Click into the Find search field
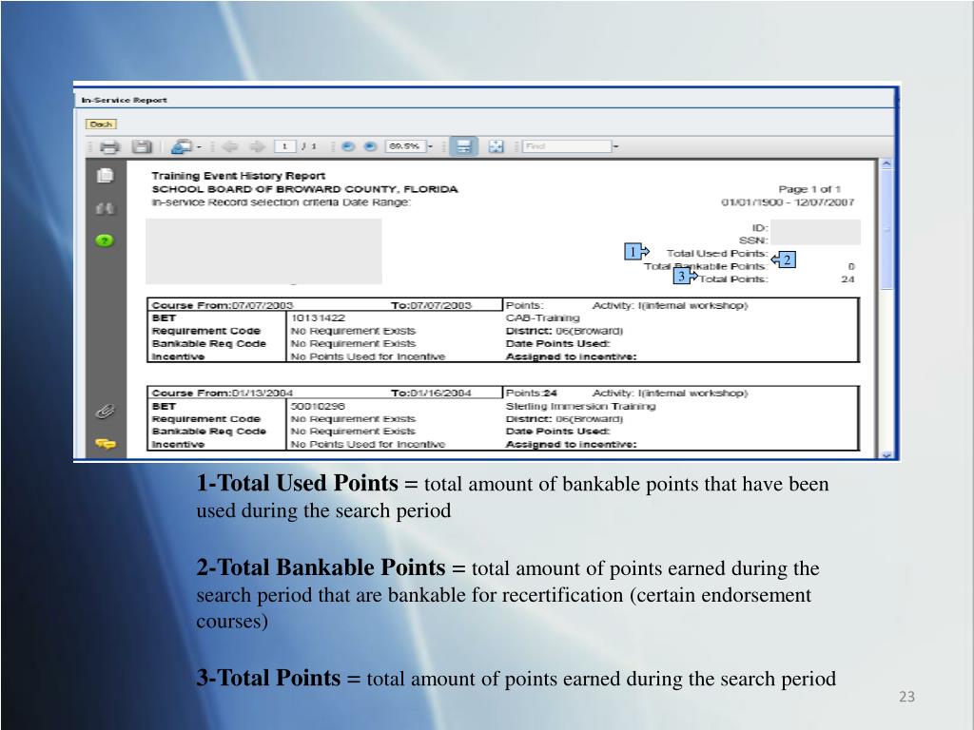The image size is (974, 730). point(567,146)
